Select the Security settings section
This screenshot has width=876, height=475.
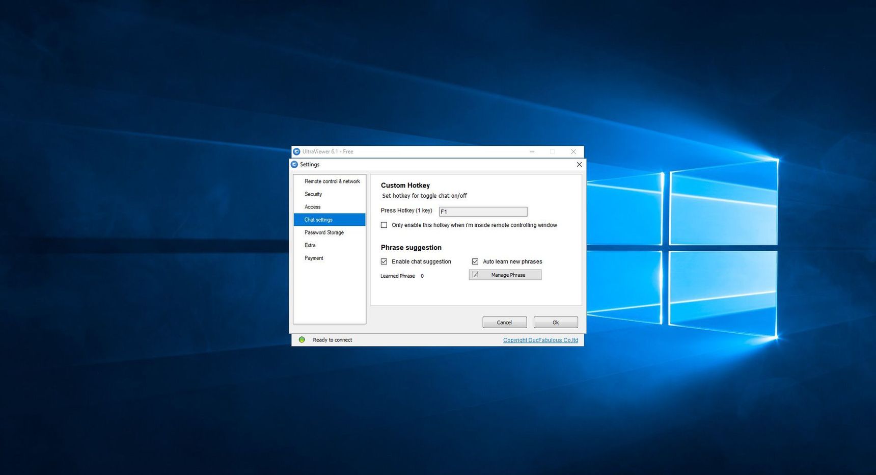(x=330, y=194)
